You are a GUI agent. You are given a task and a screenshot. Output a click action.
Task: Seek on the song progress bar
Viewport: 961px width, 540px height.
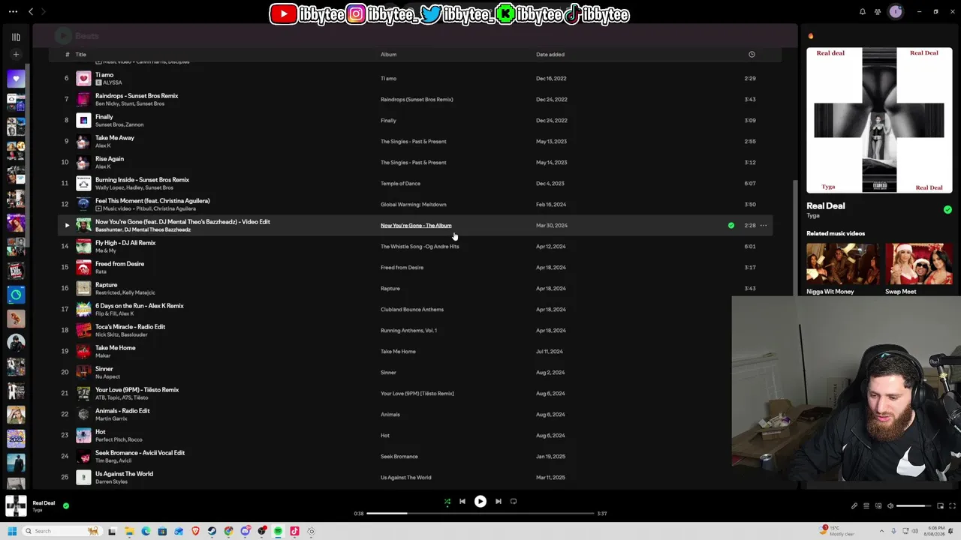click(480, 514)
